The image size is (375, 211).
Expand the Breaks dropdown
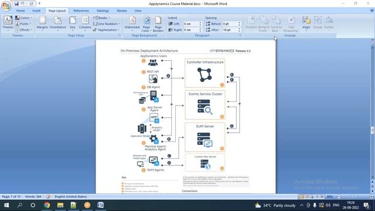coord(101,18)
